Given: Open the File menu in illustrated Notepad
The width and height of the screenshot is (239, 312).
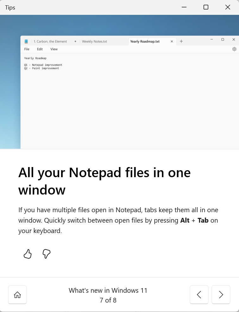Looking at the screenshot, I should (x=27, y=49).
